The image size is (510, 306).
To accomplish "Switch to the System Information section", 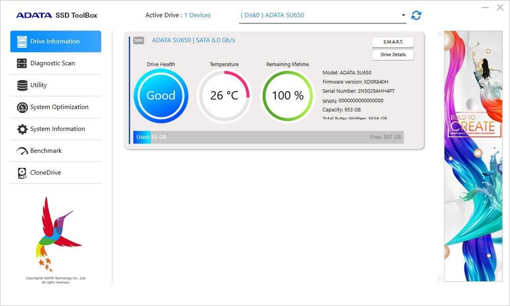I will pyautogui.click(x=56, y=129).
